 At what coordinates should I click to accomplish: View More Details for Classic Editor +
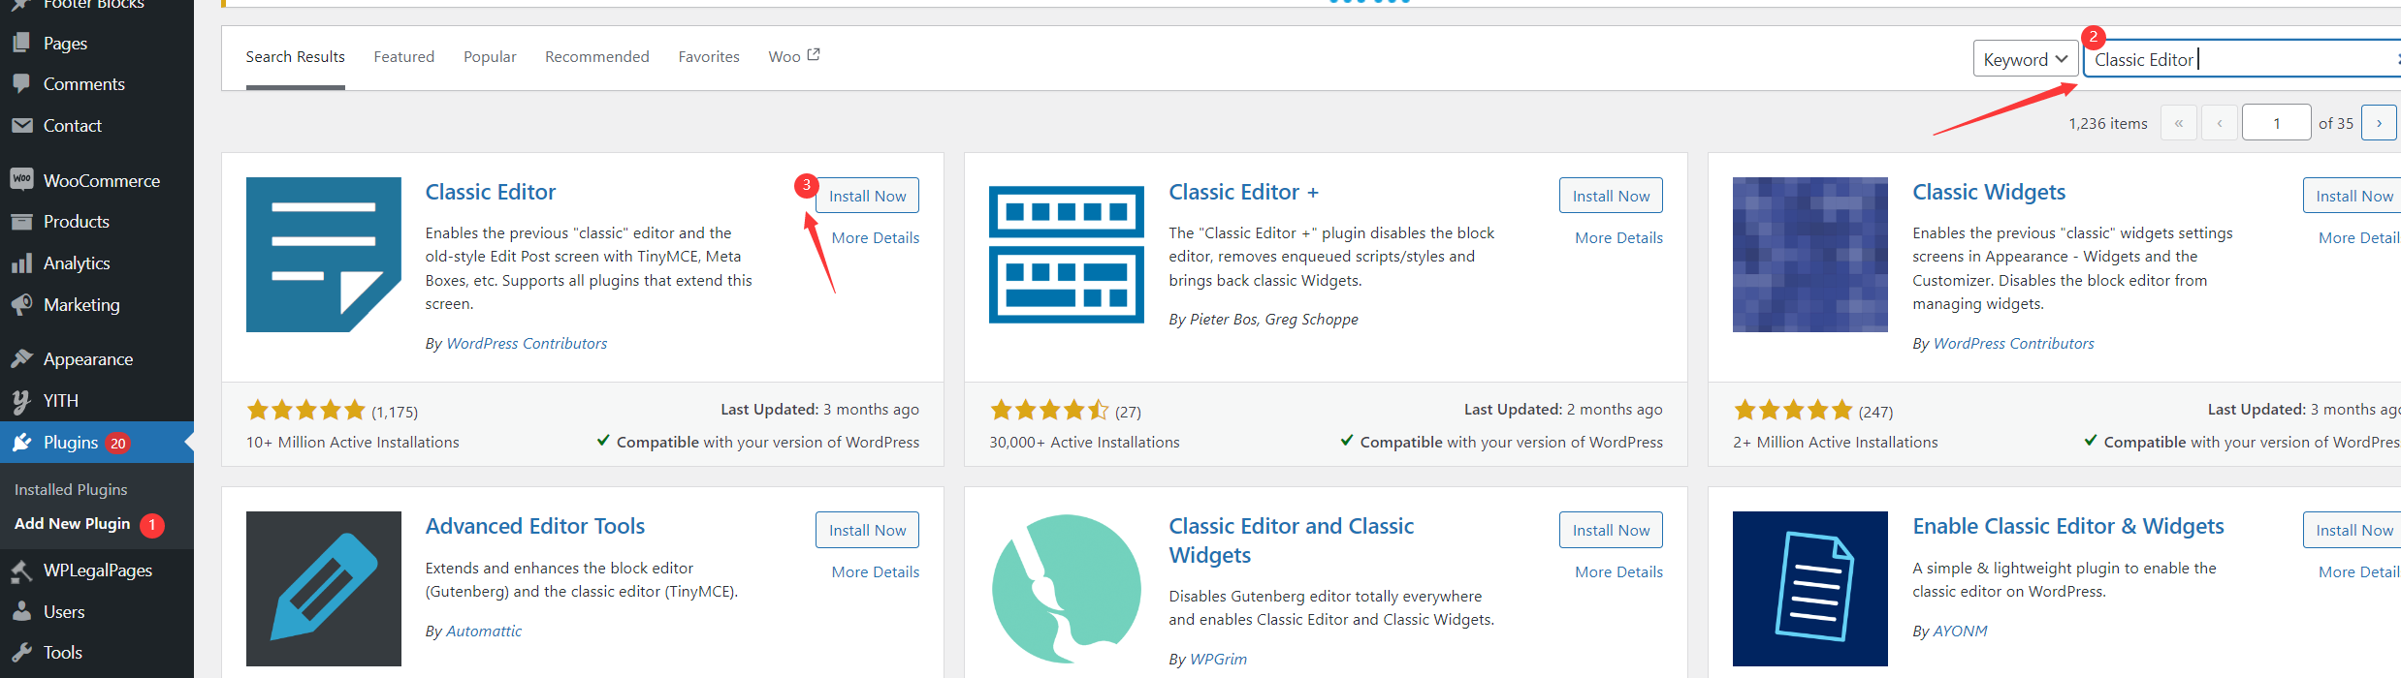pyautogui.click(x=1618, y=238)
